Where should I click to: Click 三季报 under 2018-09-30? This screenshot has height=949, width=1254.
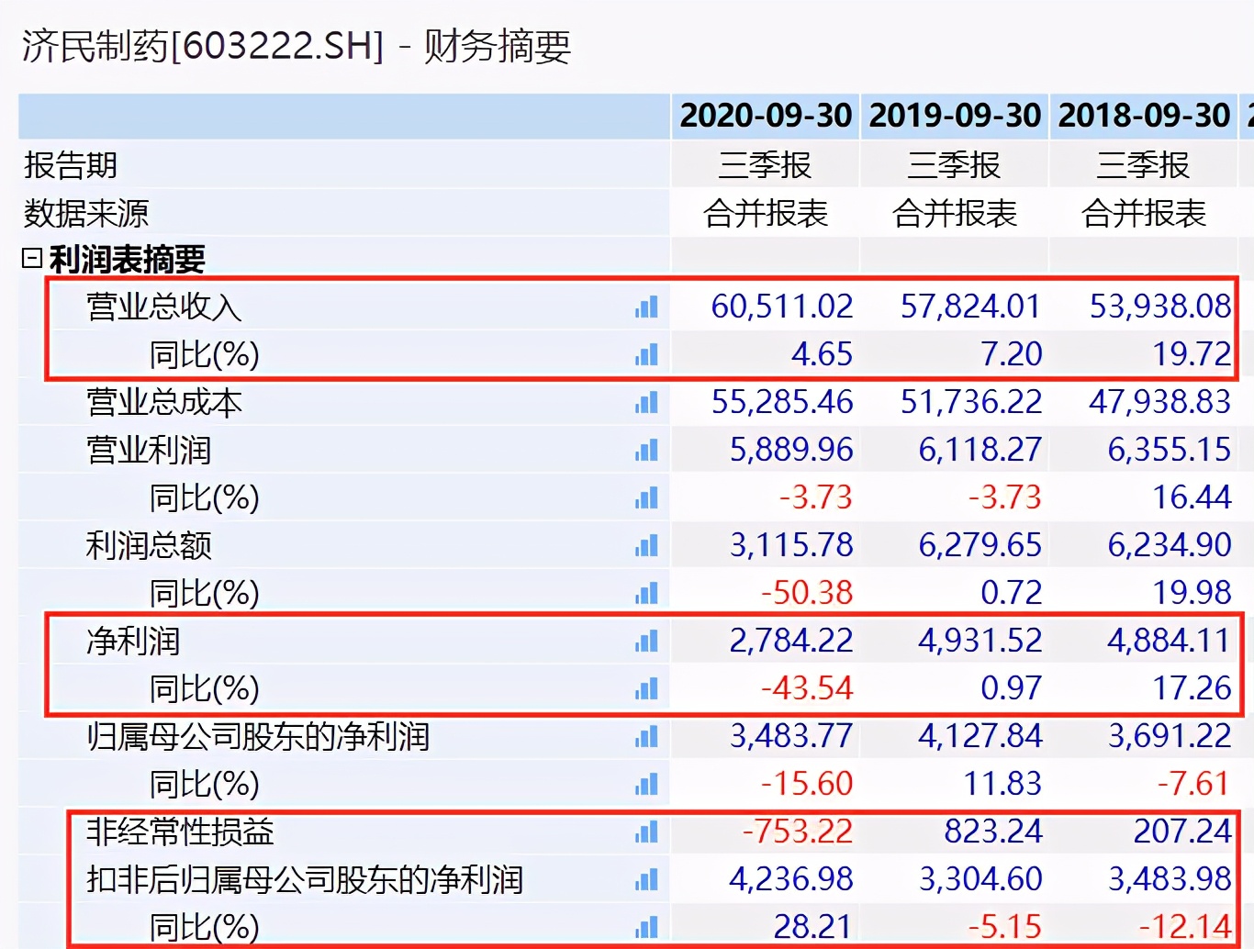[1144, 165]
